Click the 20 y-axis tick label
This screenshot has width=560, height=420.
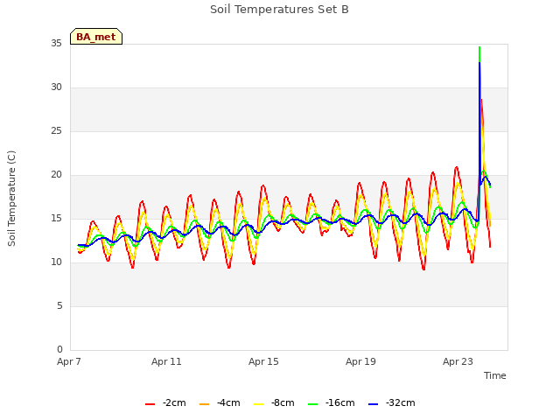(56, 175)
